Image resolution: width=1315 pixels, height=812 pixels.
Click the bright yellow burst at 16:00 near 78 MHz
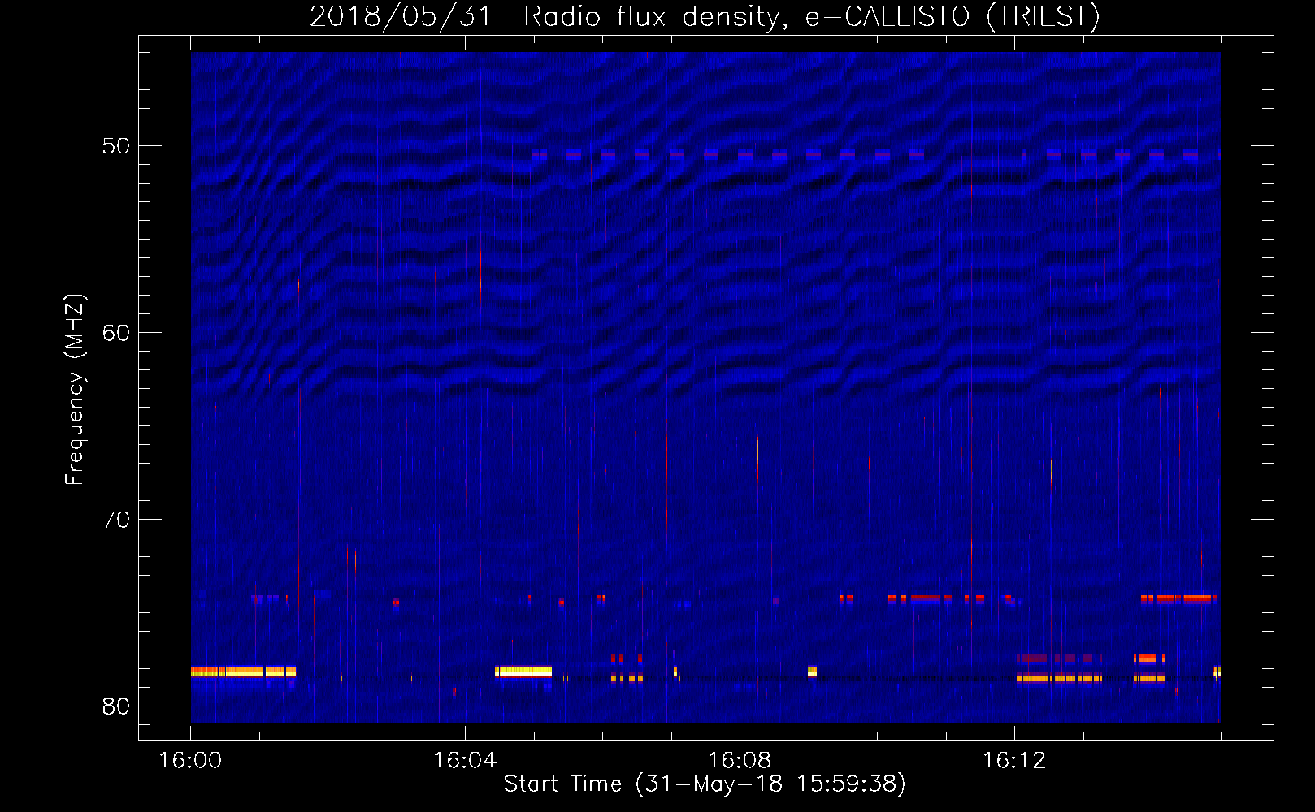[243, 672]
